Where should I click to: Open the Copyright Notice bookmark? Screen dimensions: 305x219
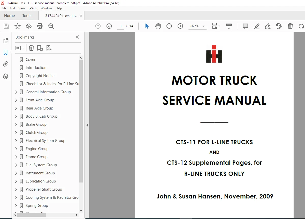pyautogui.click(x=40, y=76)
